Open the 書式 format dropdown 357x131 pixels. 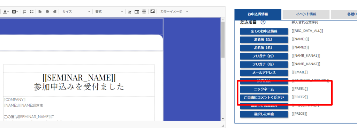[x=109, y=11]
